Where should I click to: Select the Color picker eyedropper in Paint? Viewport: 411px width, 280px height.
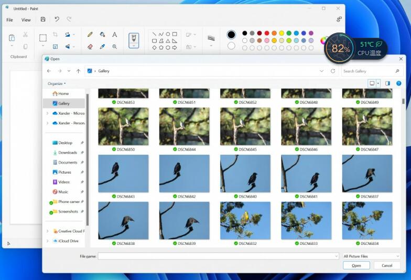(x=102, y=47)
